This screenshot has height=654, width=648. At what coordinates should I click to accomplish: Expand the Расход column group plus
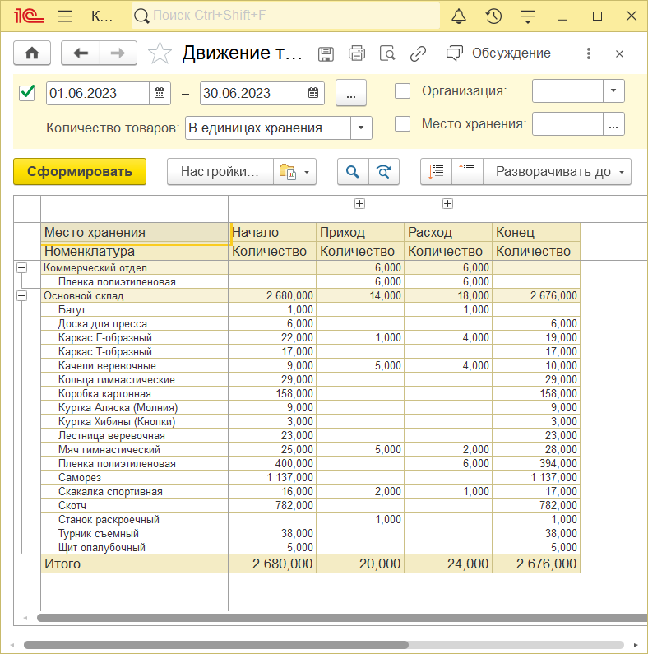[x=447, y=203]
